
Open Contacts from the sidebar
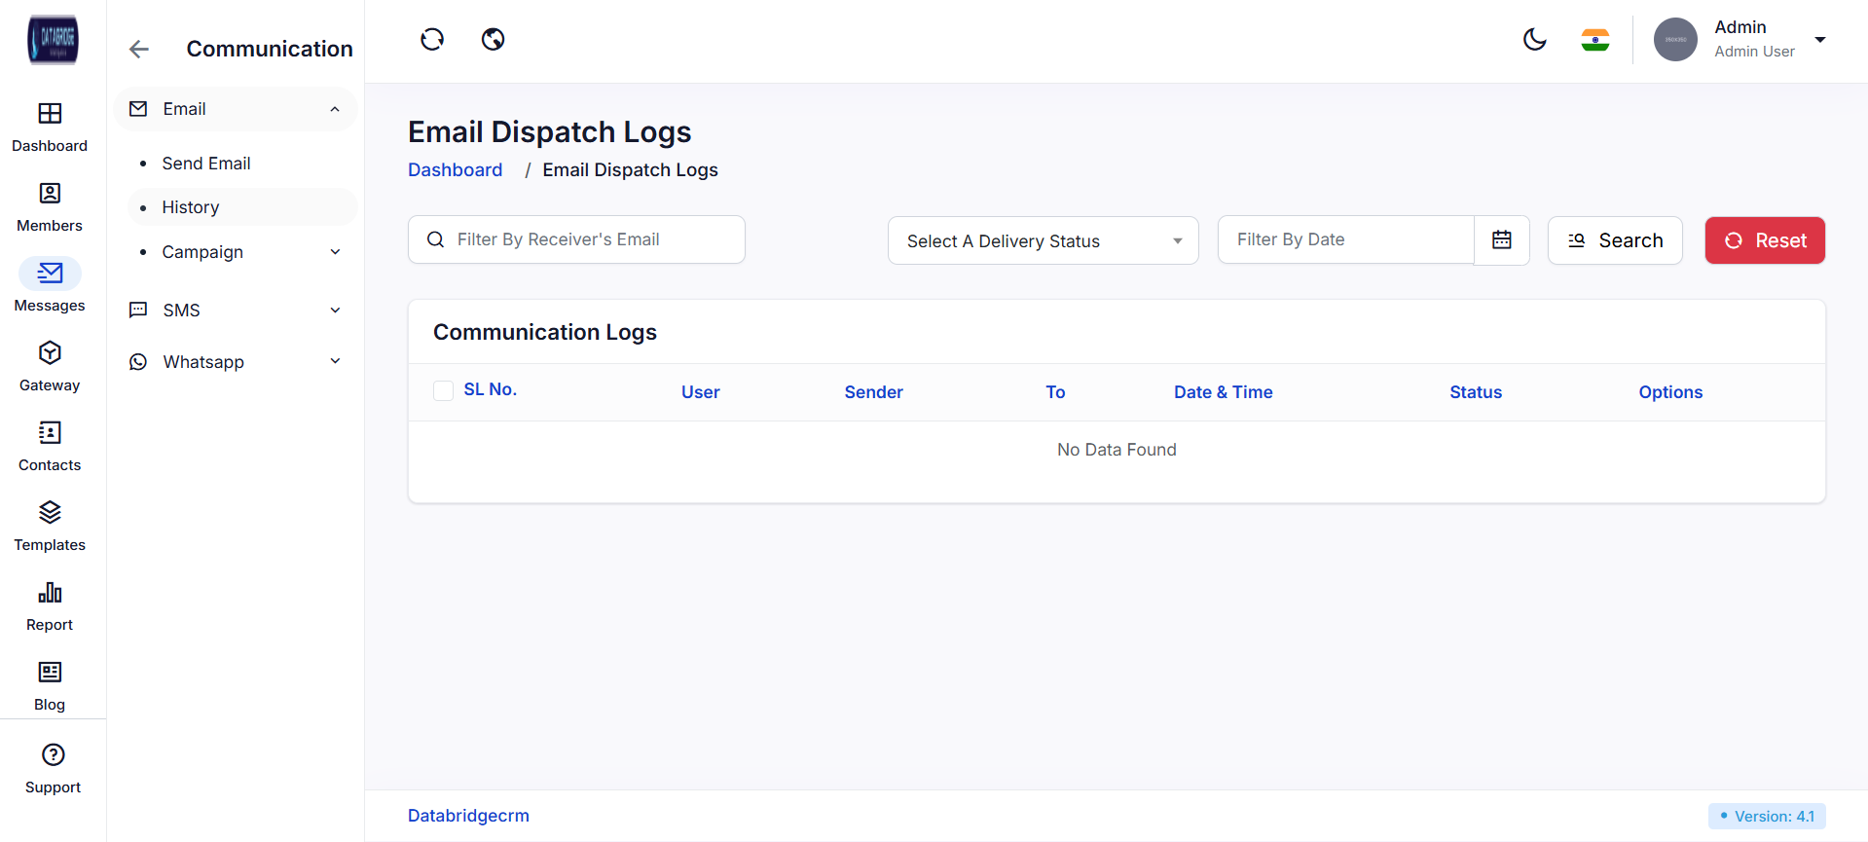click(50, 433)
